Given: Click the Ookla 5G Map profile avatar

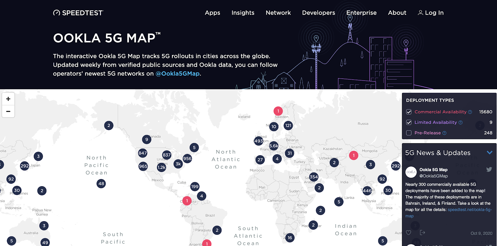Looking at the screenshot, I should pyautogui.click(x=411, y=172).
